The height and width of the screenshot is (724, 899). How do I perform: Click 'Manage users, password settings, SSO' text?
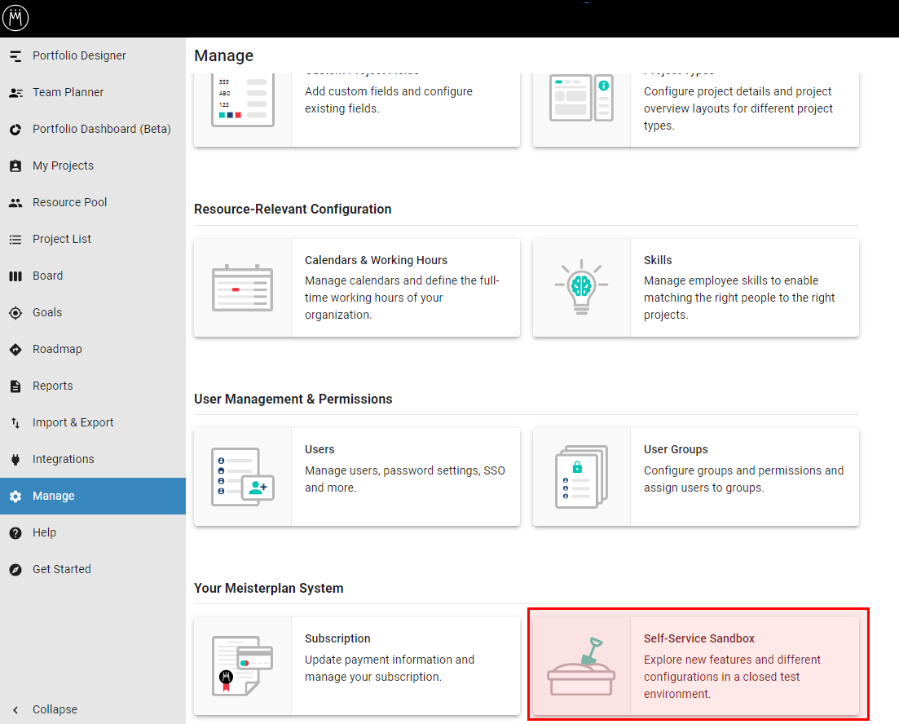pyautogui.click(x=405, y=479)
